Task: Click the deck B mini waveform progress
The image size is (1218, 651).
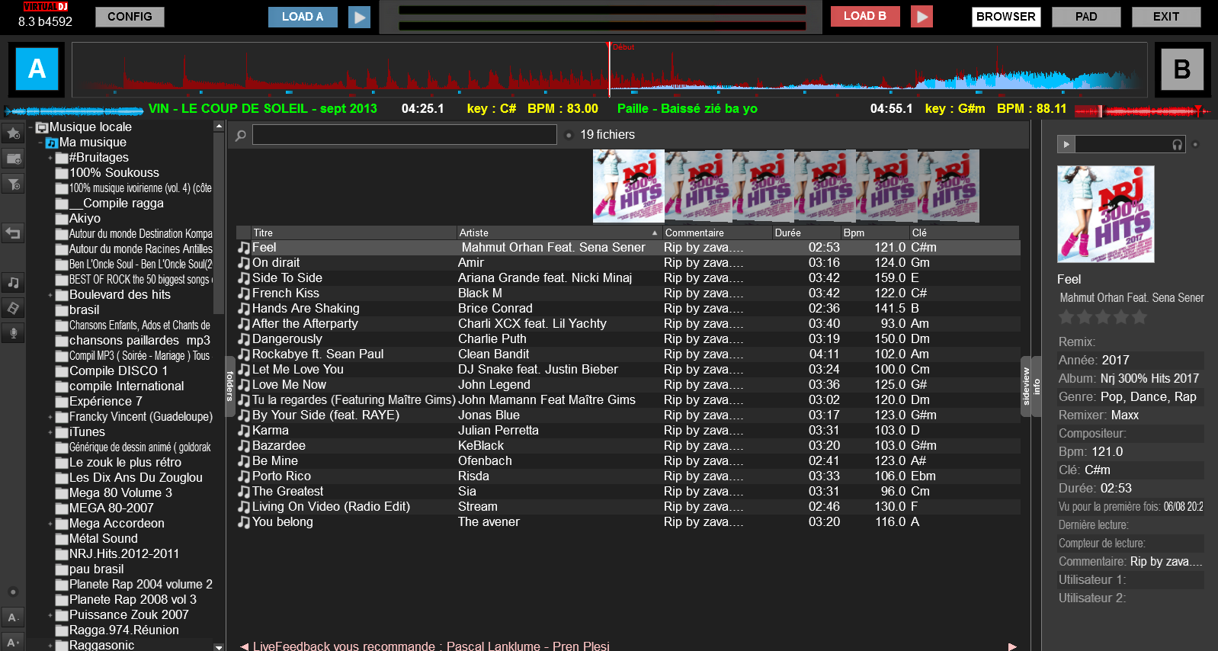Action: 1143,111
